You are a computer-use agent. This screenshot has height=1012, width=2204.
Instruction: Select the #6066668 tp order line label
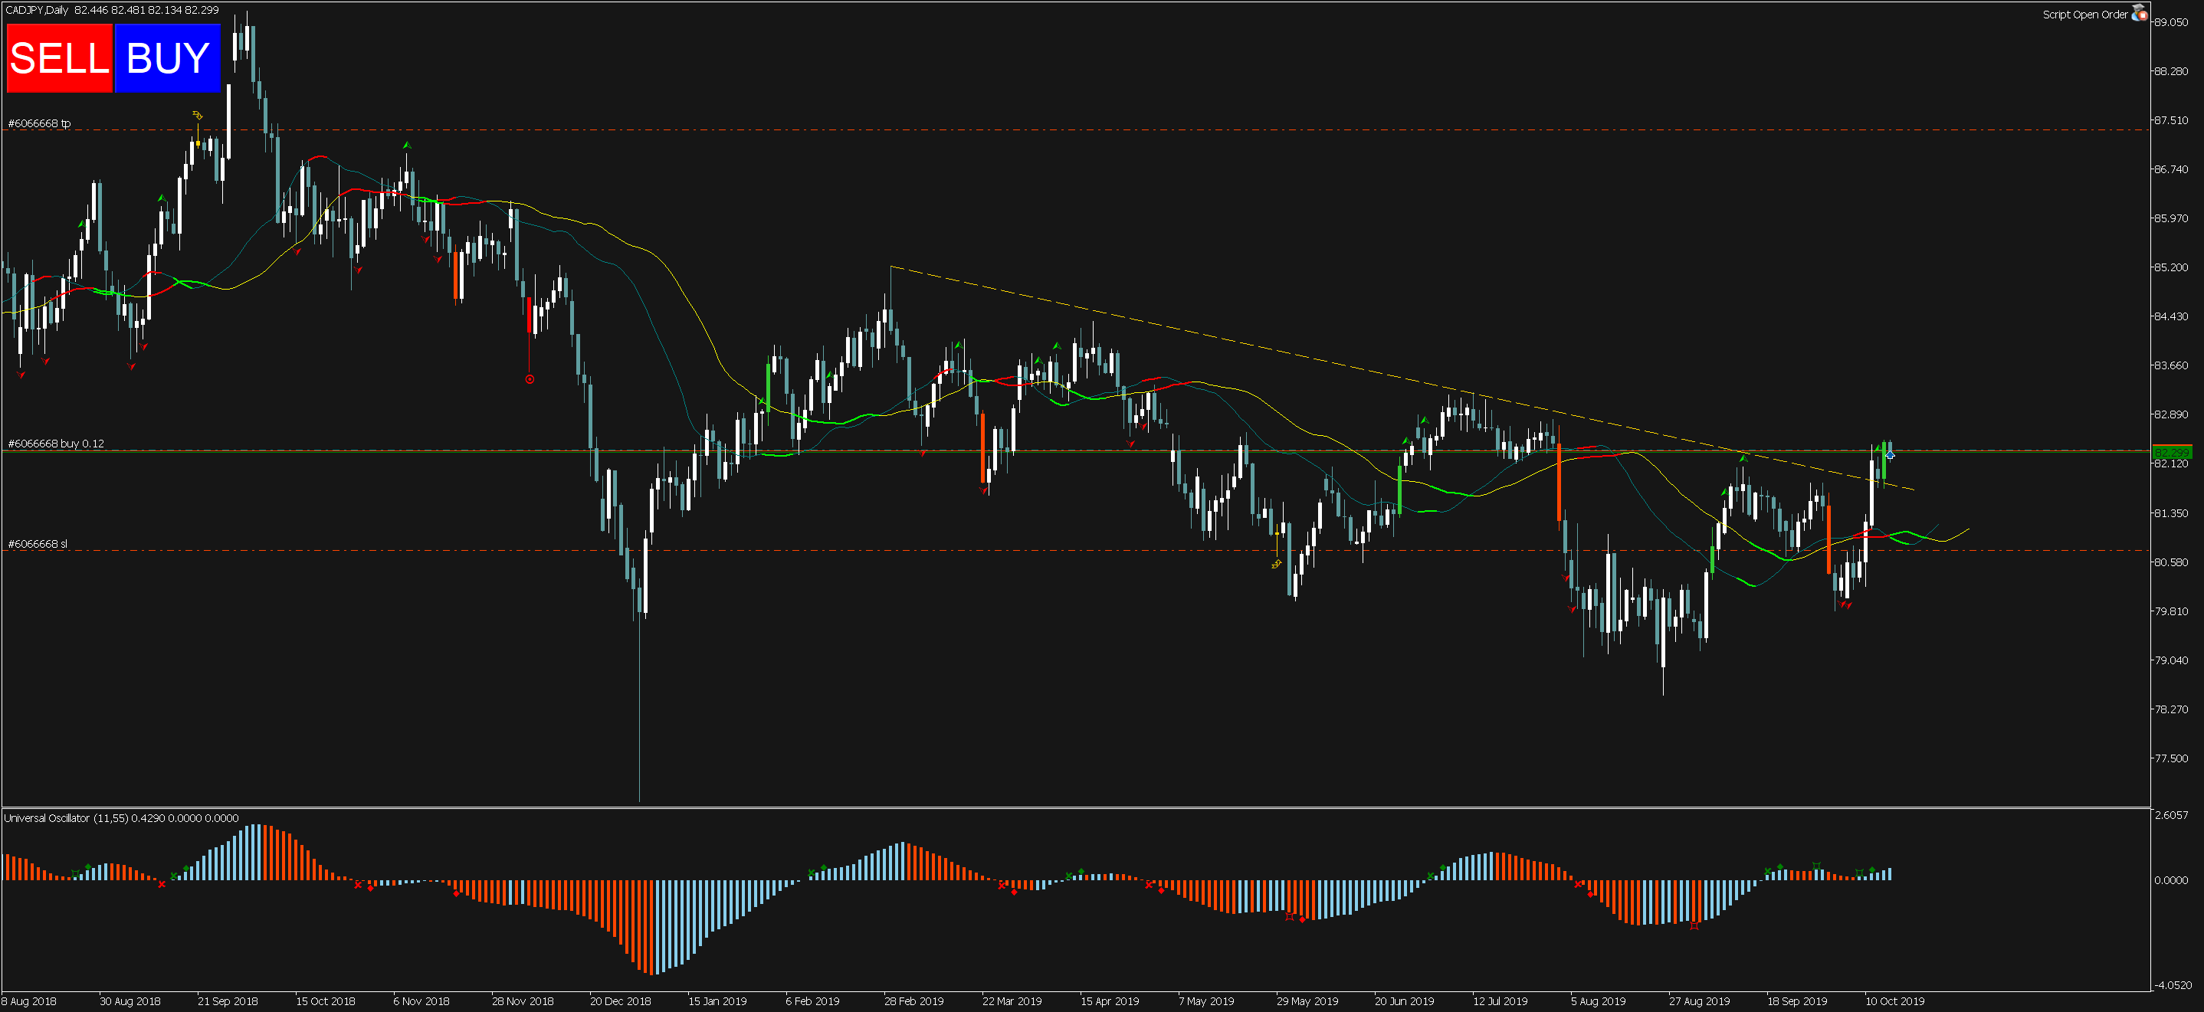(39, 123)
